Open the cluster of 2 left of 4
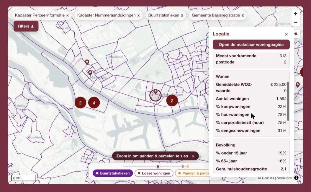This screenshot has width=311, height=192. pyautogui.click(x=80, y=103)
